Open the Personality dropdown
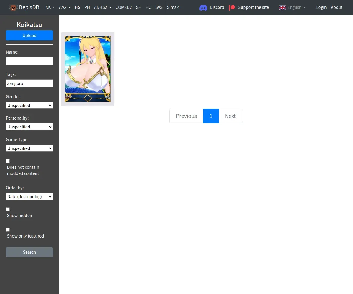The width and height of the screenshot is (353, 294). coord(29,127)
